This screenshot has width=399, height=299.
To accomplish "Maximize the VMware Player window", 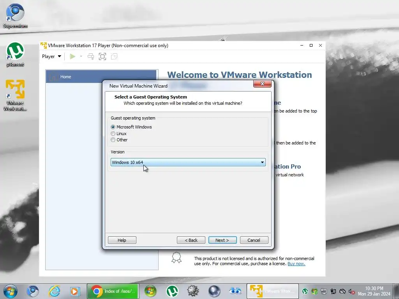I will [311, 45].
